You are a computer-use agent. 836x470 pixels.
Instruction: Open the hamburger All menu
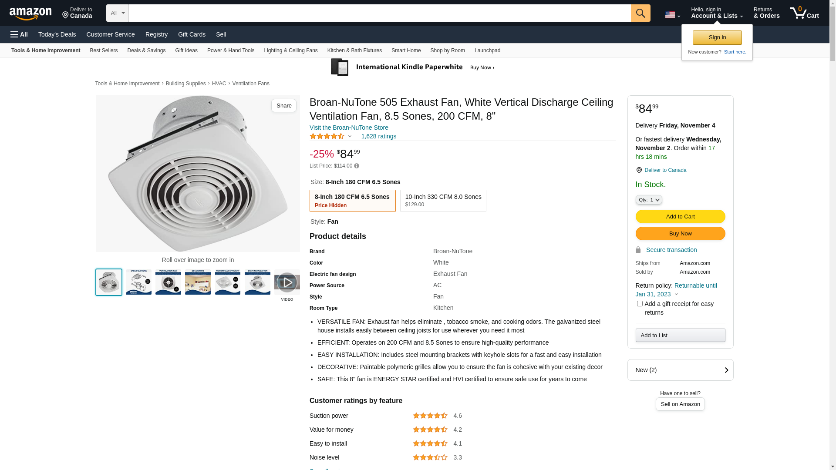(x=19, y=34)
